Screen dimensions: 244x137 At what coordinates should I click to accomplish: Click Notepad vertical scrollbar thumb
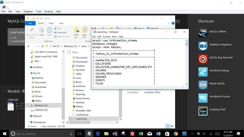click(x=187, y=44)
